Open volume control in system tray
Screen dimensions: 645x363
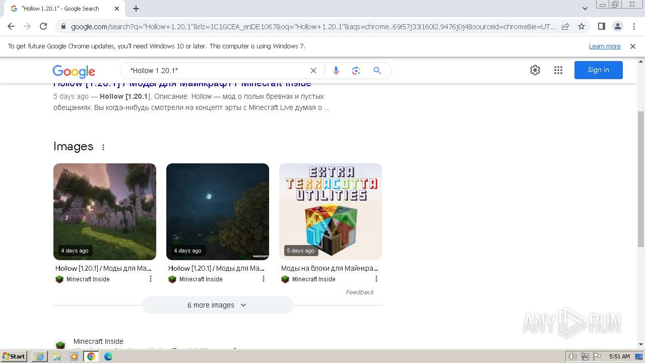[573, 356]
